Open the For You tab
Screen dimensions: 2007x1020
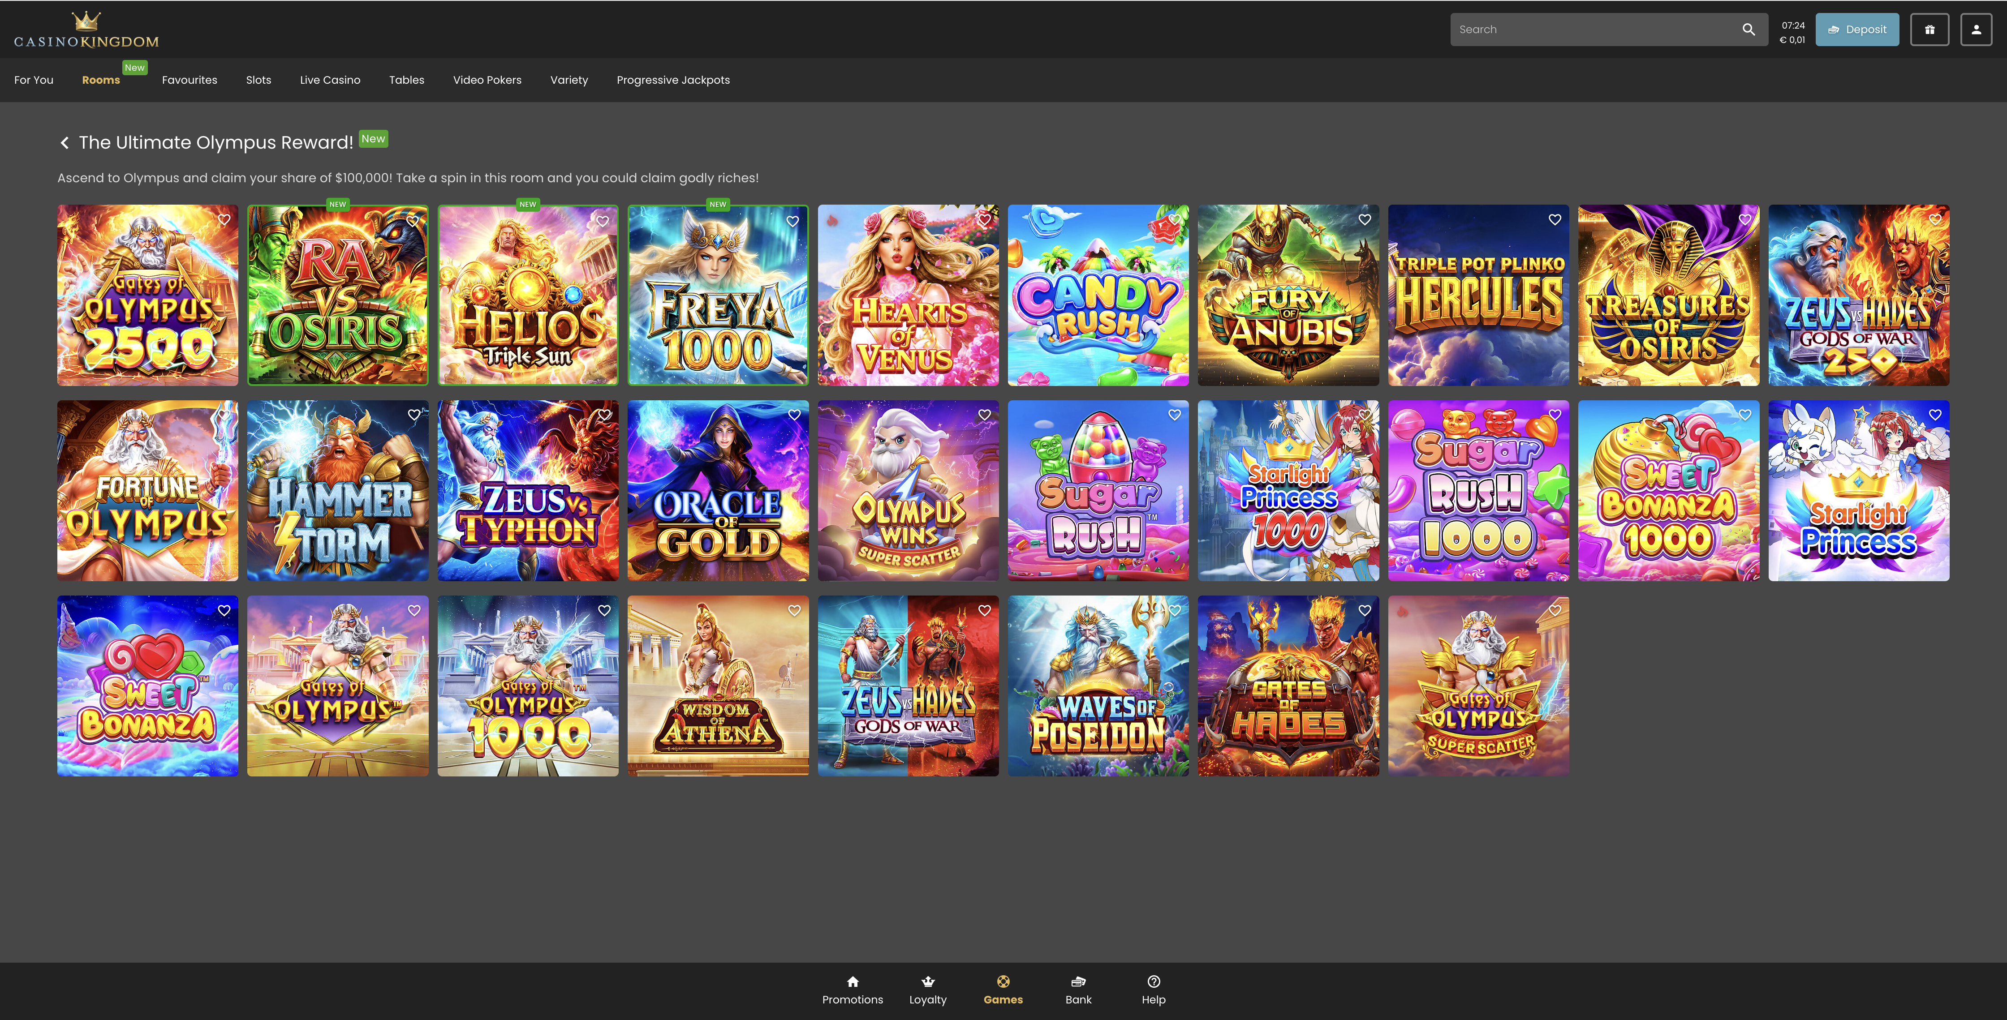point(34,80)
